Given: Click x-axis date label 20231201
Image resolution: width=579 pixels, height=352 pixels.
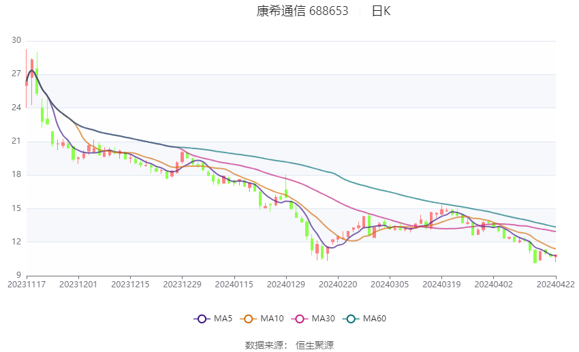Looking at the screenshot, I should tap(78, 285).
